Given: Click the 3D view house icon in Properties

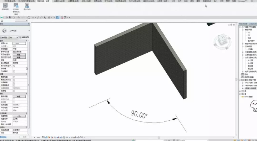Looking at the screenshot, I should 4,31.
